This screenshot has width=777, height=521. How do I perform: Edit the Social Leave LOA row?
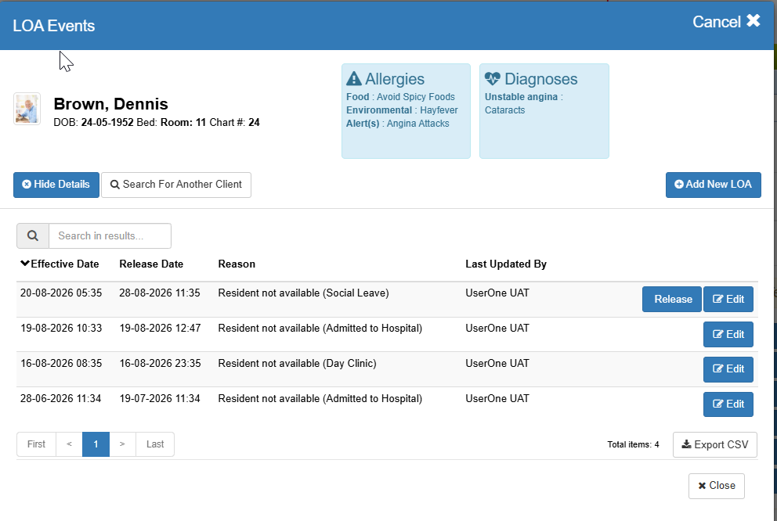point(728,300)
